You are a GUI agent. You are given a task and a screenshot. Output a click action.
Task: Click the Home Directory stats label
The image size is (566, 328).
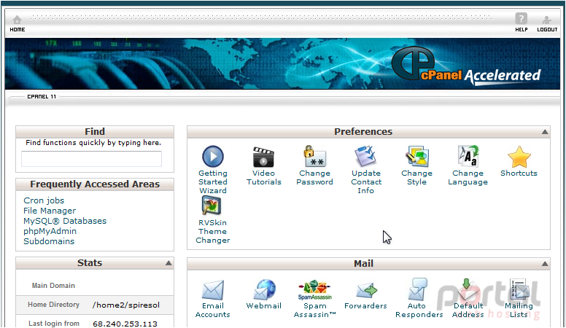pos(53,305)
